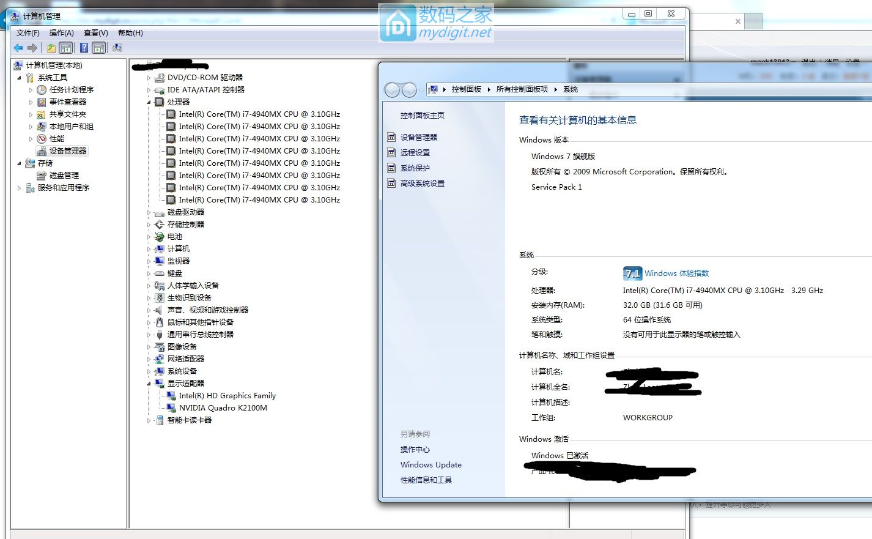872x539 pixels.
Task: Expand the 声音、视频和游戏控制器 category
Action: [149, 310]
